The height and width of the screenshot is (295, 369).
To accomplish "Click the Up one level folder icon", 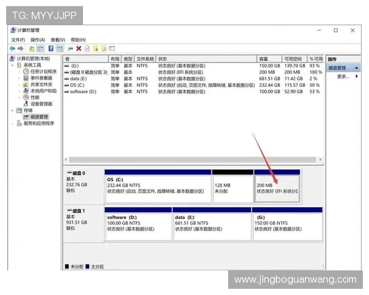I will (x=31, y=49).
